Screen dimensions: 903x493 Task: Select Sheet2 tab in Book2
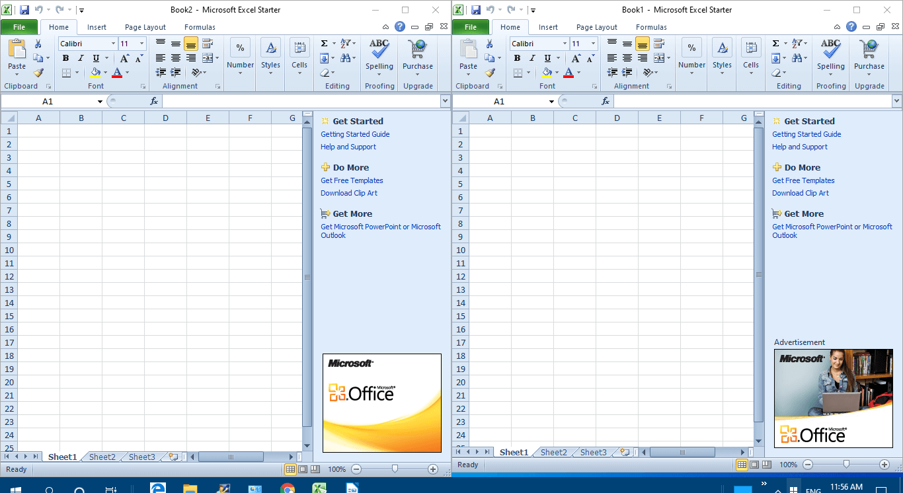click(x=102, y=457)
